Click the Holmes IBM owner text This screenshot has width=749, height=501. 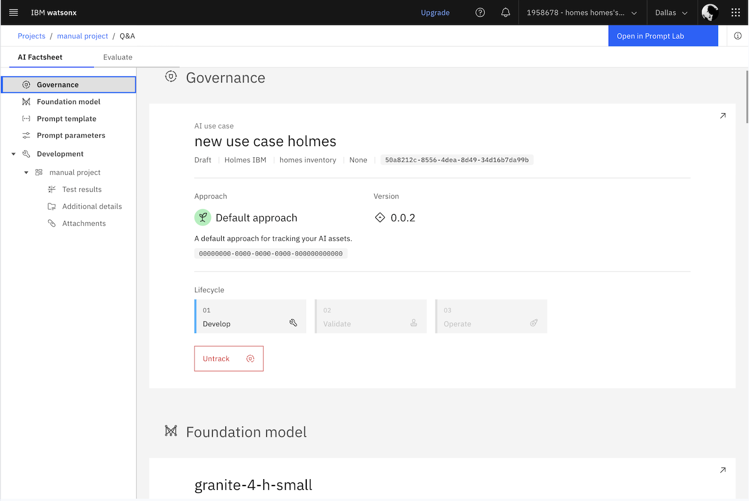pyautogui.click(x=245, y=160)
